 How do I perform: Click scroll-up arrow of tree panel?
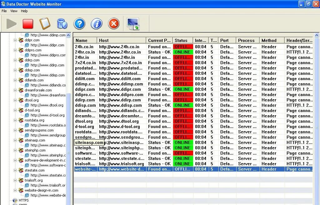(x=68, y=35)
